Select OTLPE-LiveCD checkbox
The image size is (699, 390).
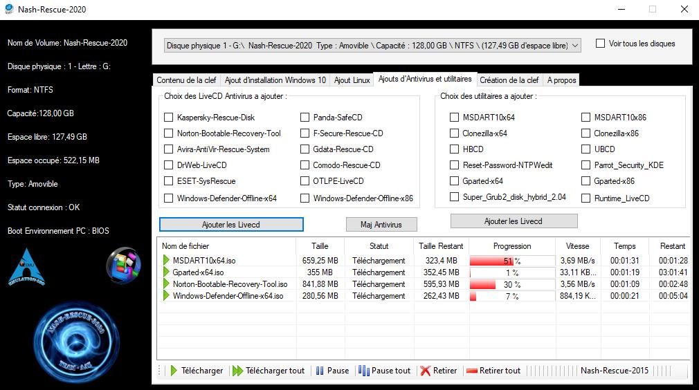(x=305, y=180)
